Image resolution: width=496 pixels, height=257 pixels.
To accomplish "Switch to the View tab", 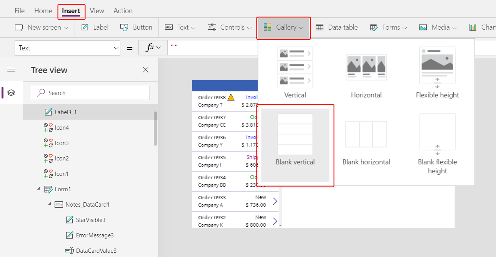I will pyautogui.click(x=97, y=11).
